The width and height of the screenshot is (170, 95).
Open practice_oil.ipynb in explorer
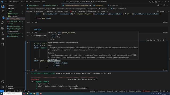tap(15, 29)
